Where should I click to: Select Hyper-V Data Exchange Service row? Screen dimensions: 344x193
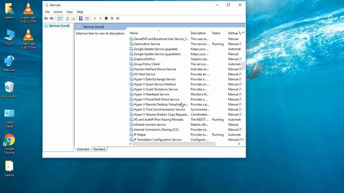(185, 79)
